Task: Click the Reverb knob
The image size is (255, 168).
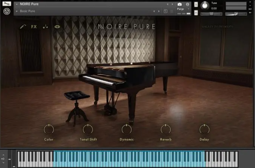Action: (x=166, y=129)
